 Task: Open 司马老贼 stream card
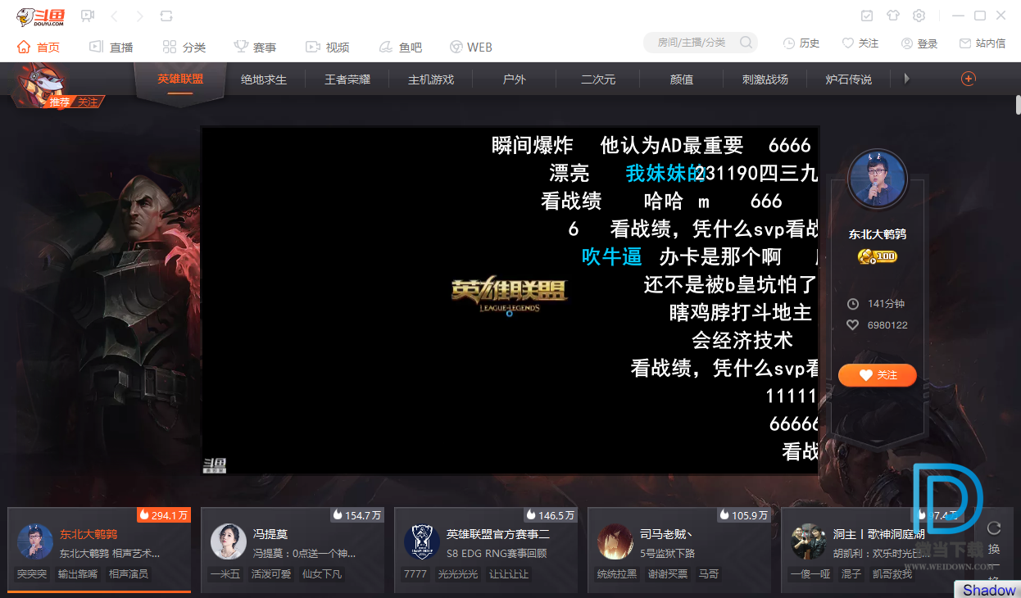click(679, 548)
